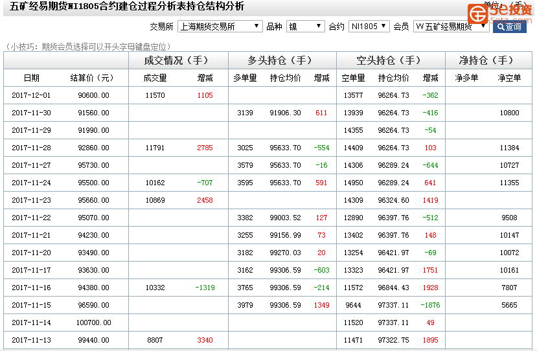The image size is (537, 351).
Task: Open the 品种 镍 dropdown
Action: pos(305,27)
